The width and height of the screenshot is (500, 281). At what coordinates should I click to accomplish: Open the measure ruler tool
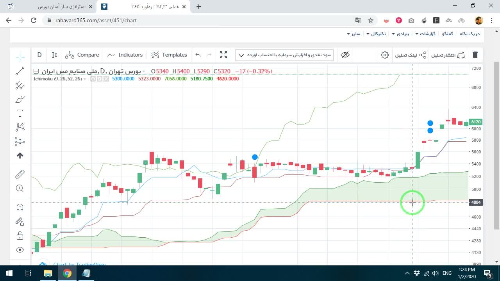tap(20, 174)
